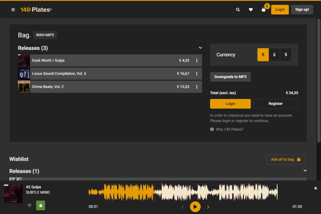Screen dimensions: 321x214
Task: Open the Why 140 Plates? link
Action: pyautogui.click(x=230, y=129)
